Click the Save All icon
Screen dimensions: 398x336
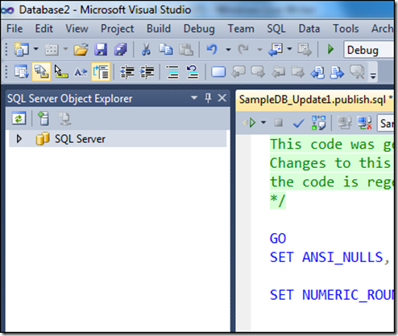[121, 50]
